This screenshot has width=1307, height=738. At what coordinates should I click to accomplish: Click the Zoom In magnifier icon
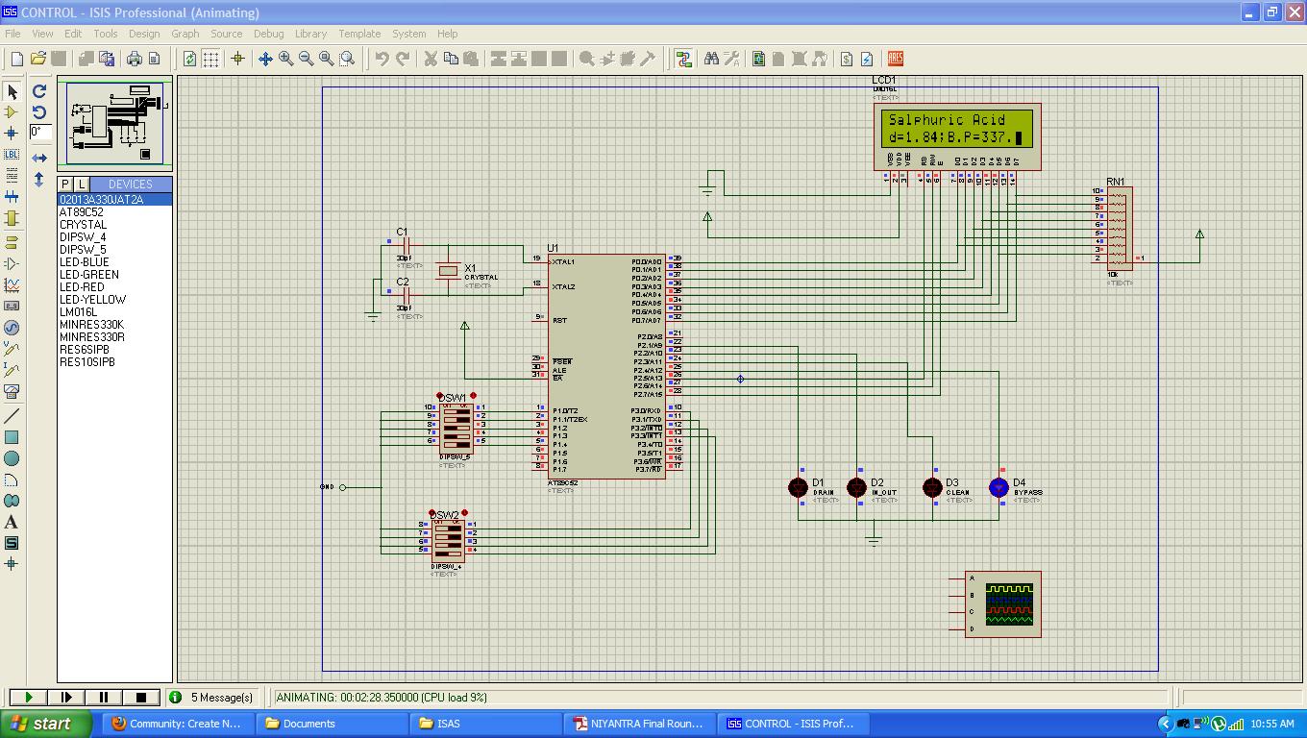[285, 59]
